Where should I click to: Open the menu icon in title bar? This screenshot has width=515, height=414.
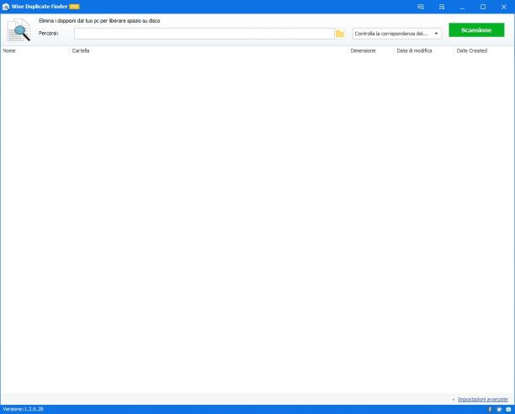[x=442, y=7]
